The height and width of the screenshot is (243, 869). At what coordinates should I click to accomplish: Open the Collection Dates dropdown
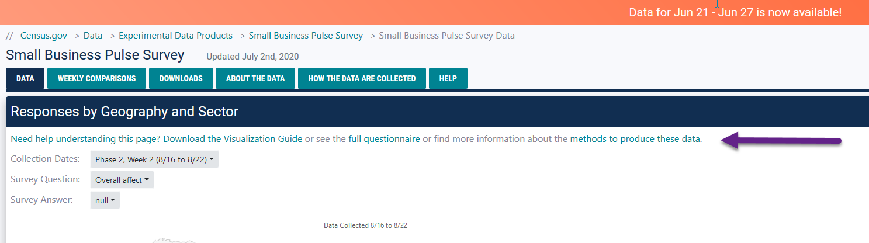tap(154, 159)
